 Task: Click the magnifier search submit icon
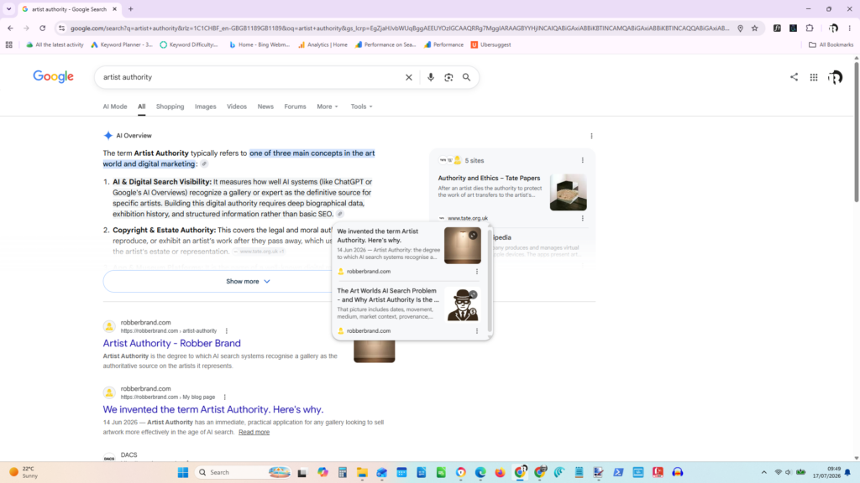click(466, 77)
